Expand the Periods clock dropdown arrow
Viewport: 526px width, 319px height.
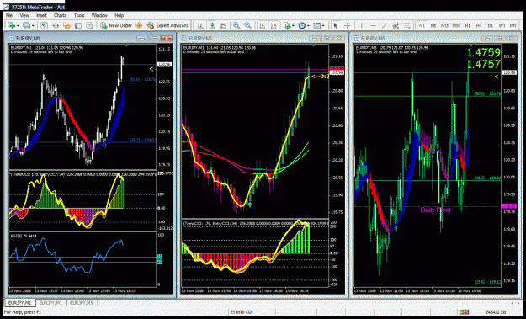[x=308, y=26]
